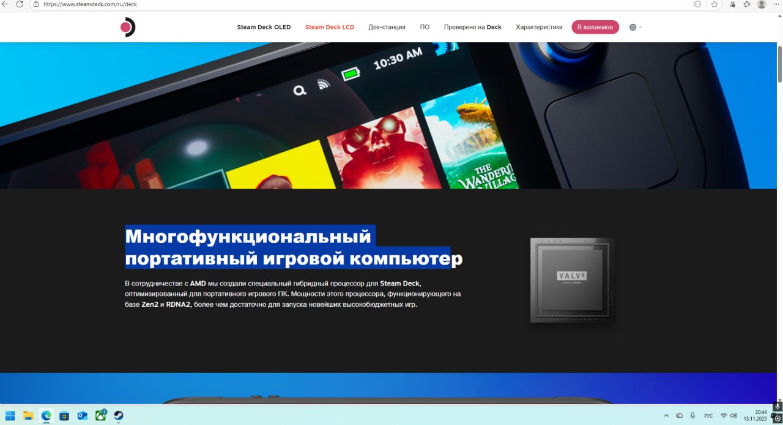This screenshot has width=783, height=425.
Task: Open the Steam Deck OLED page
Action: 264,27
